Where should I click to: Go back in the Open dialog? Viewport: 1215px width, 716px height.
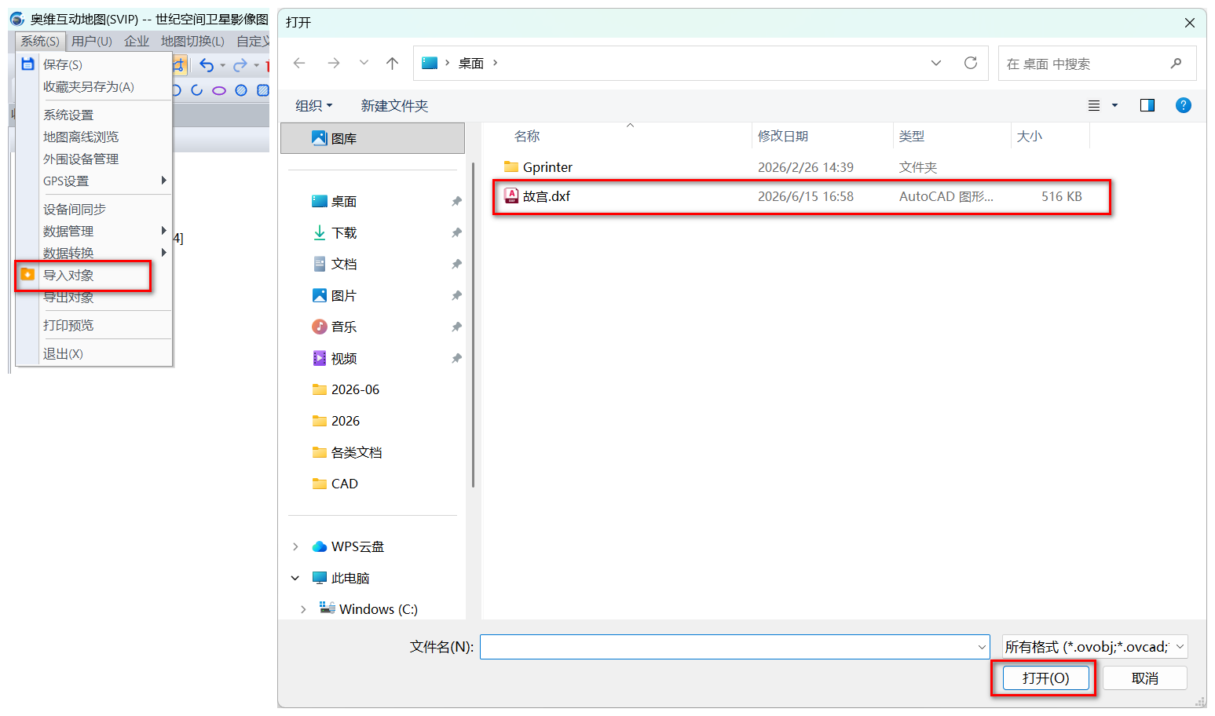299,64
